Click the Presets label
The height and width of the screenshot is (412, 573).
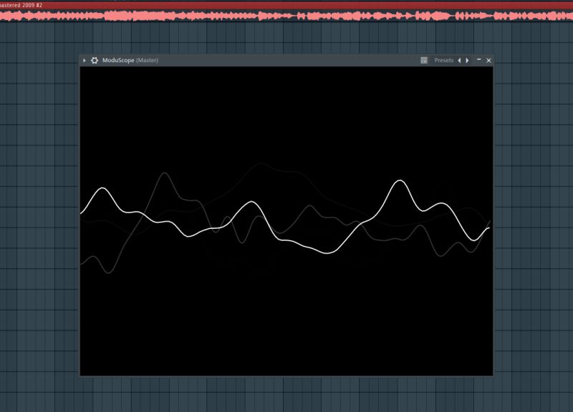(x=444, y=60)
